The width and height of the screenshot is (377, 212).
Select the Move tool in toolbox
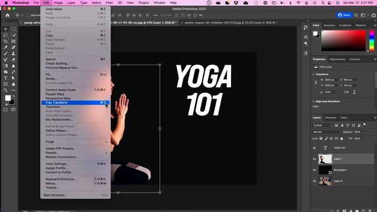[x=5, y=29]
